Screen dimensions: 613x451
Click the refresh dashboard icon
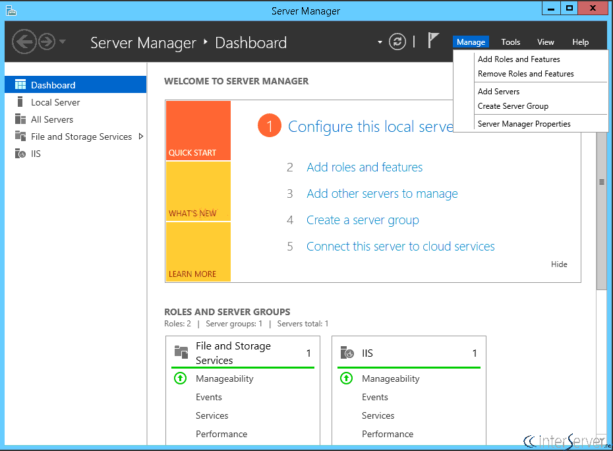coord(397,42)
